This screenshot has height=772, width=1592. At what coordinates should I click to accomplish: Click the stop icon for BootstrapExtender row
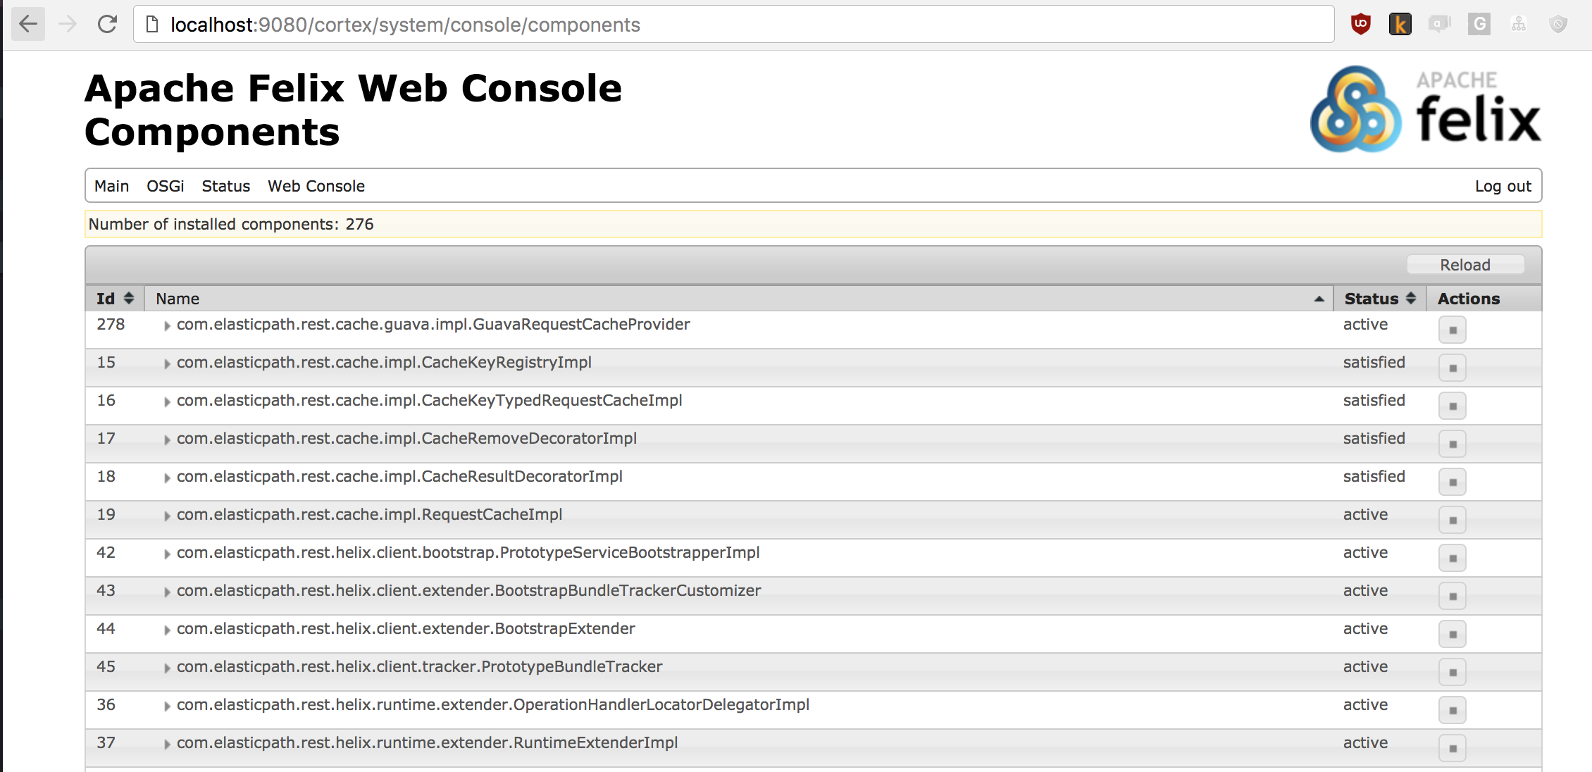(x=1452, y=635)
